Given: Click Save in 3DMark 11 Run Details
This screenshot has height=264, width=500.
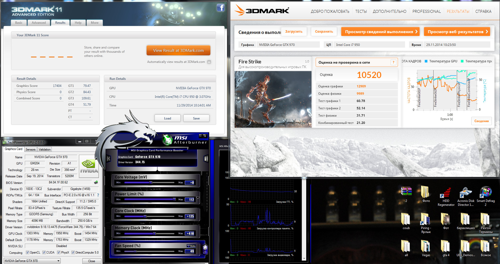Looking at the screenshot, I should (x=196, y=118).
